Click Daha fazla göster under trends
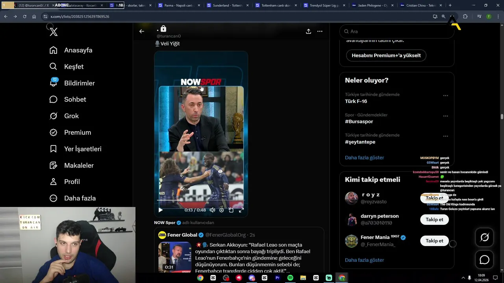Viewport: 504px width, 283px height. coord(364,158)
